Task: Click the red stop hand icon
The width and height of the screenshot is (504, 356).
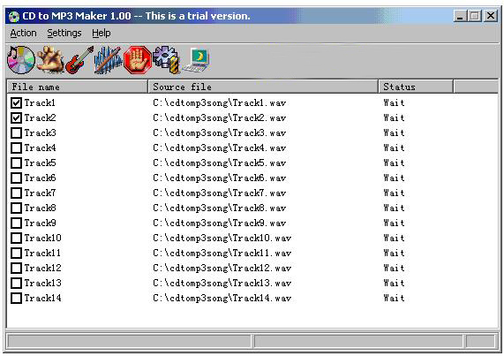Action: click(138, 60)
